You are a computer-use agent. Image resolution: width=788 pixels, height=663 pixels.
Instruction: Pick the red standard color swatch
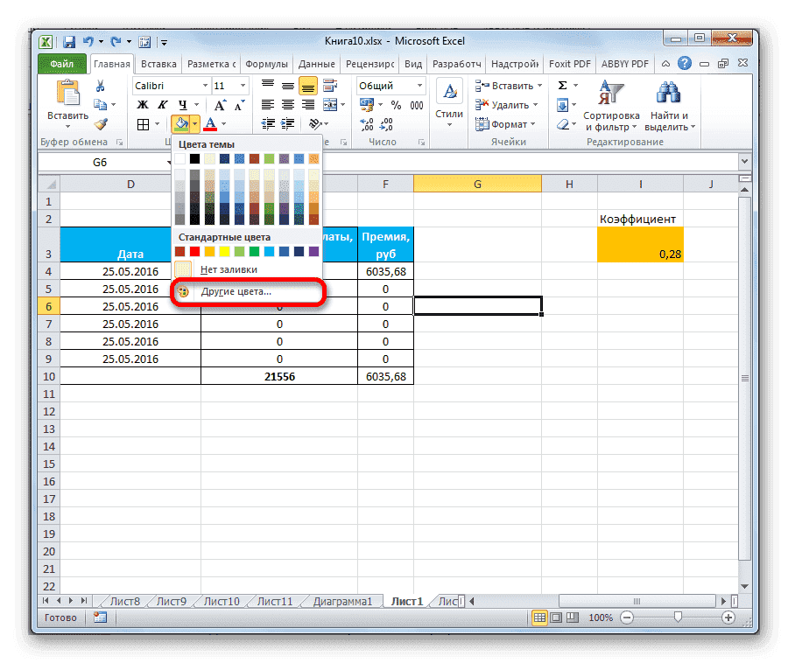coord(194,250)
